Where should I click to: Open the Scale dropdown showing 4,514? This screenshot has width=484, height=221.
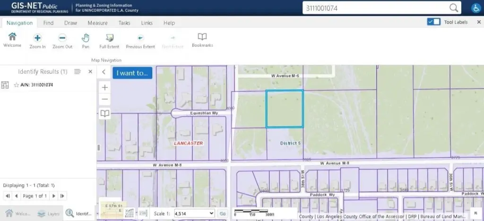pos(194,213)
